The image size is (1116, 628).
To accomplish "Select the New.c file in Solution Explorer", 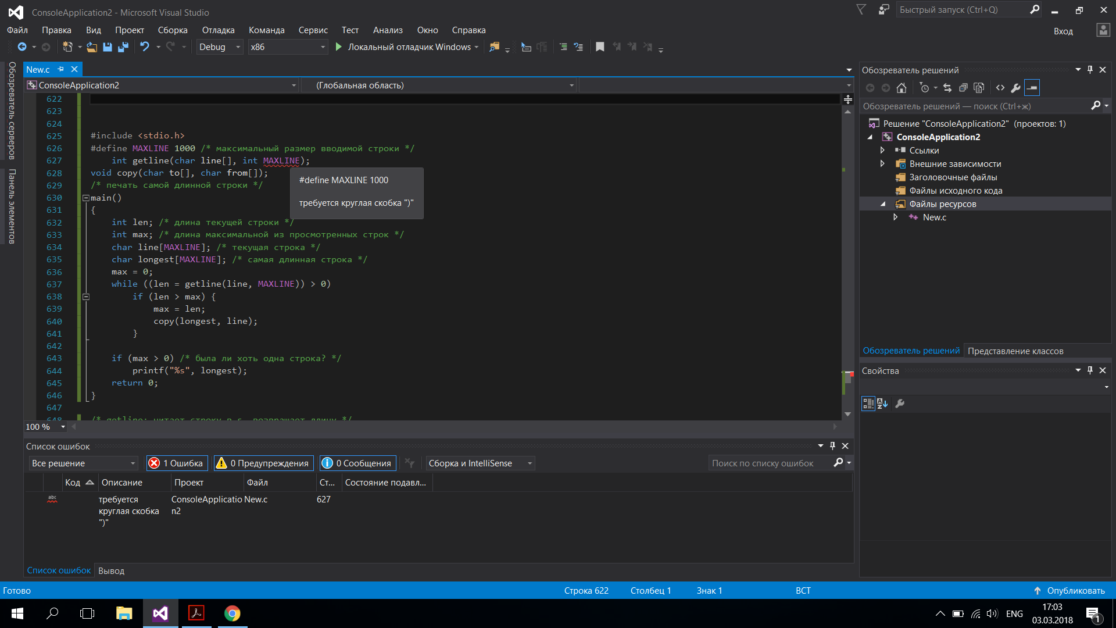I will click(934, 217).
